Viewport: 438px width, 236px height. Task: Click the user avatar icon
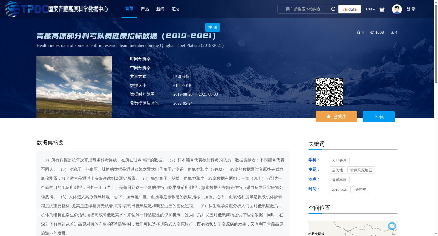point(397,9)
